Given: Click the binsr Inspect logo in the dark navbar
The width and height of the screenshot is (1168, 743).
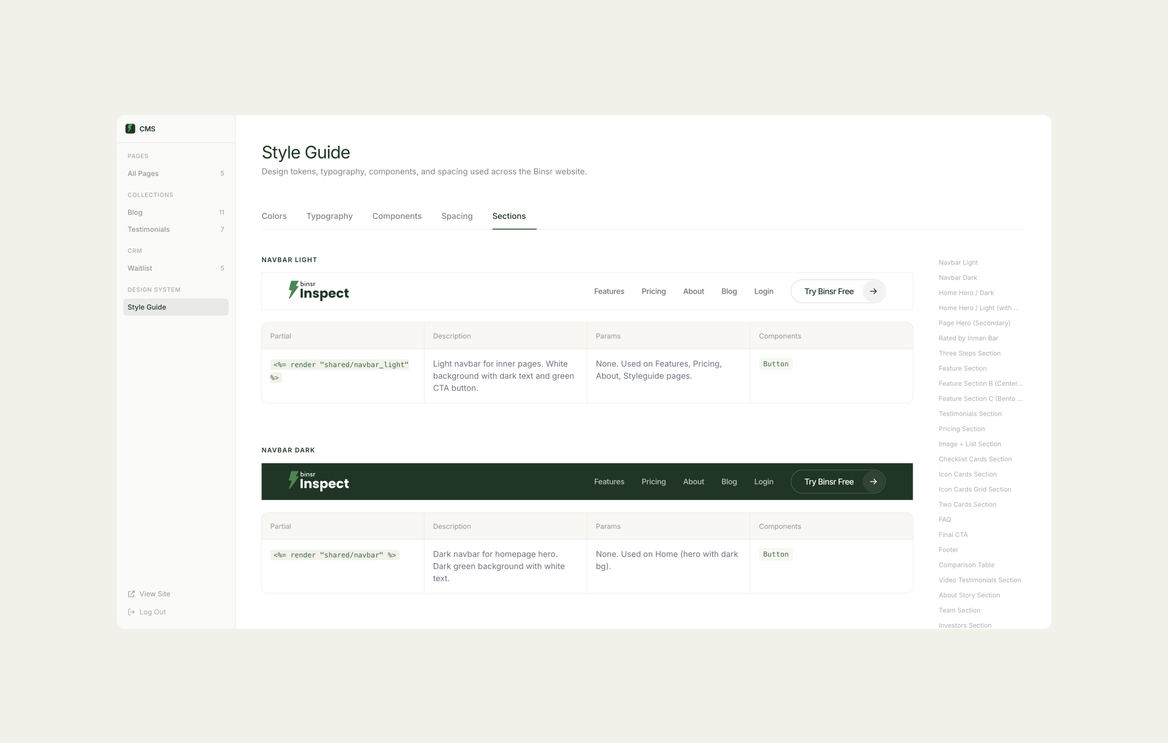Looking at the screenshot, I should tap(319, 481).
